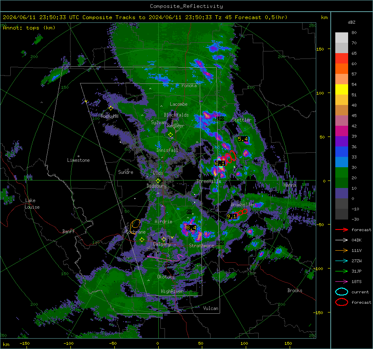Click the Limestone label
This screenshot has width=373, height=349.
(x=78, y=160)
